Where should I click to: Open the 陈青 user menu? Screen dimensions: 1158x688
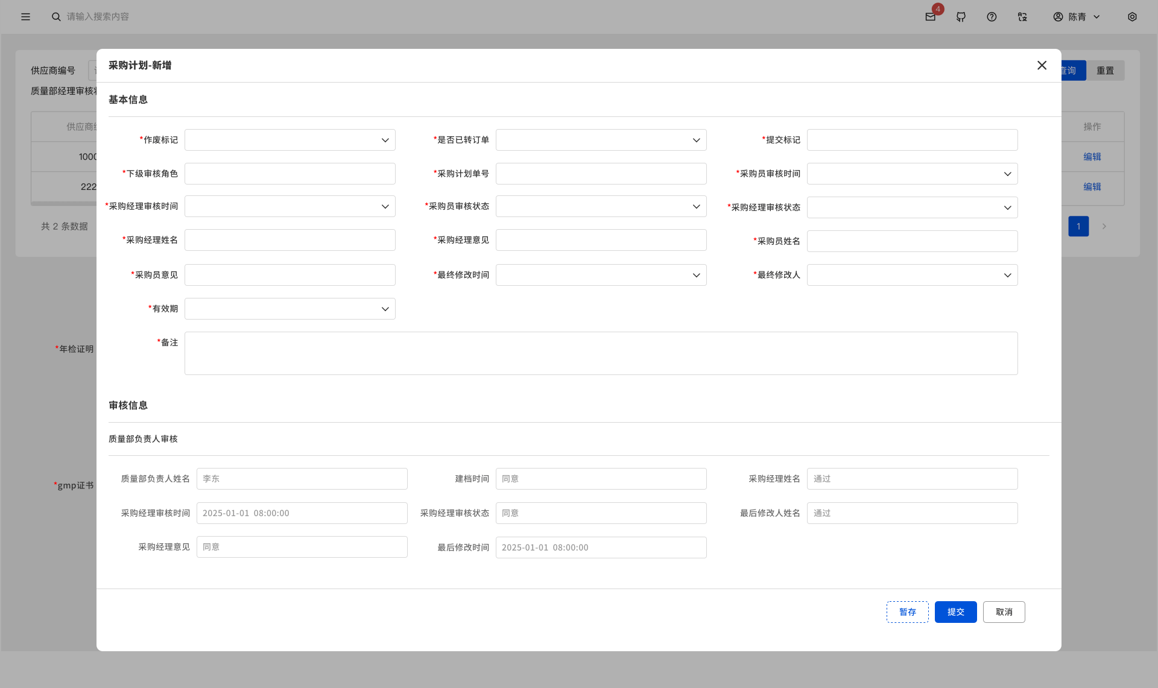pyautogui.click(x=1077, y=17)
